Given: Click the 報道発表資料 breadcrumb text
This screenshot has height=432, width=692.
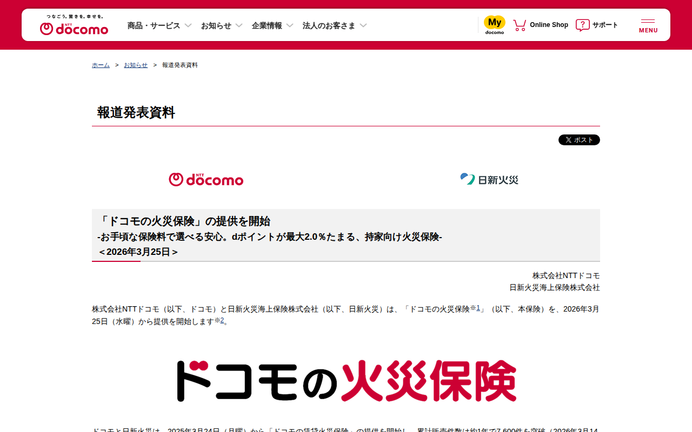Looking at the screenshot, I should tap(180, 65).
